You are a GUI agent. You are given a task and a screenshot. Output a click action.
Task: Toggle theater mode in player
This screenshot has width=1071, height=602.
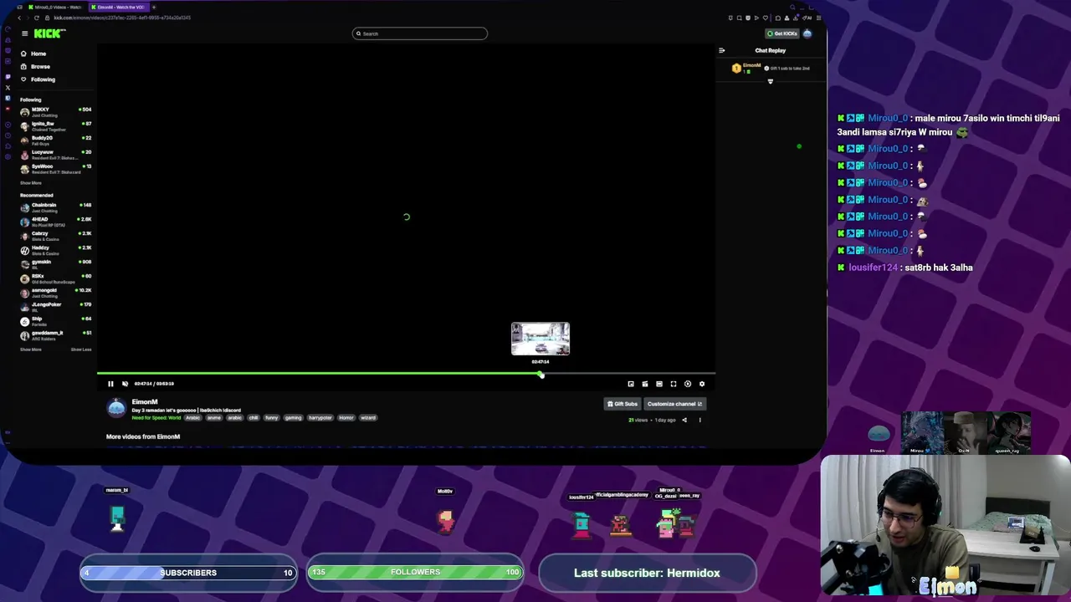659,384
